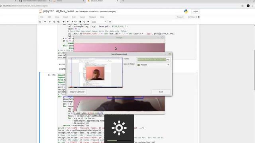Open the Edit menu in Jupyter
The height and width of the screenshot is (143, 255).
point(49,17)
